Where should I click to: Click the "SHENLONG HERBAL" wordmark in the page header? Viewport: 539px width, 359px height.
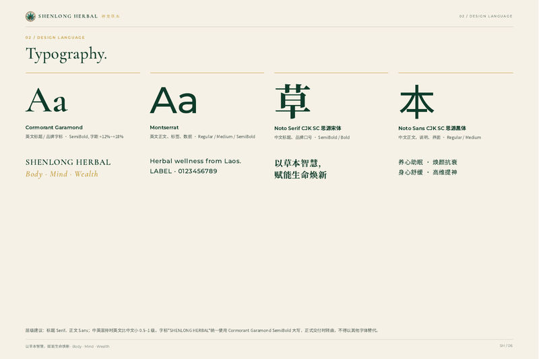click(x=68, y=16)
